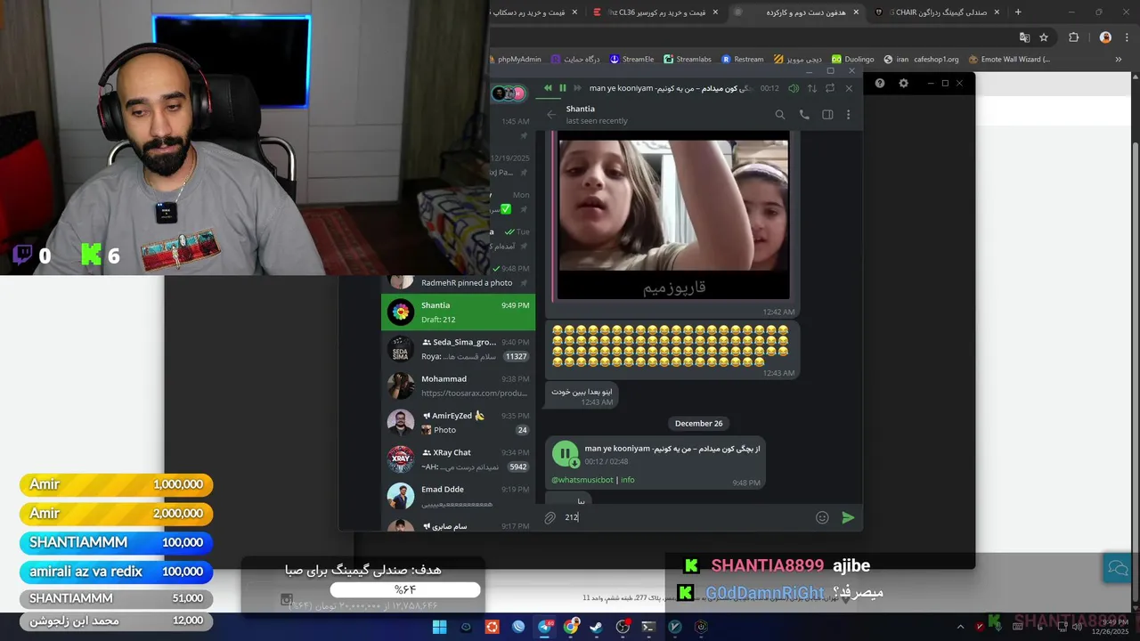Click the Chrome translate page icon
The image size is (1140, 641).
point(1024,37)
